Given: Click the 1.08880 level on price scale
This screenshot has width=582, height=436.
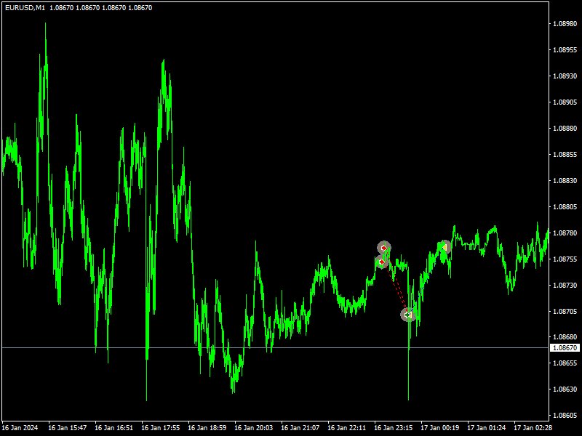Looking at the screenshot, I should click(x=565, y=129).
